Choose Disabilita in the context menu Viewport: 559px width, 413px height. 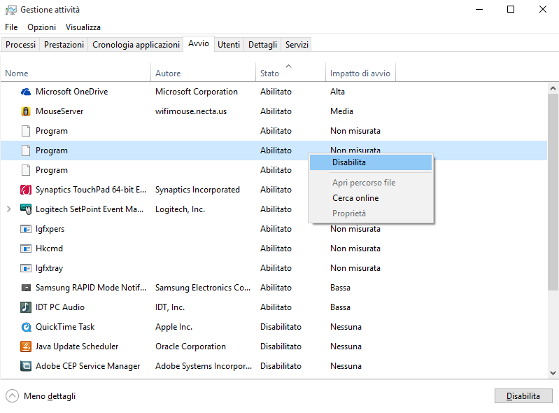[371, 162]
